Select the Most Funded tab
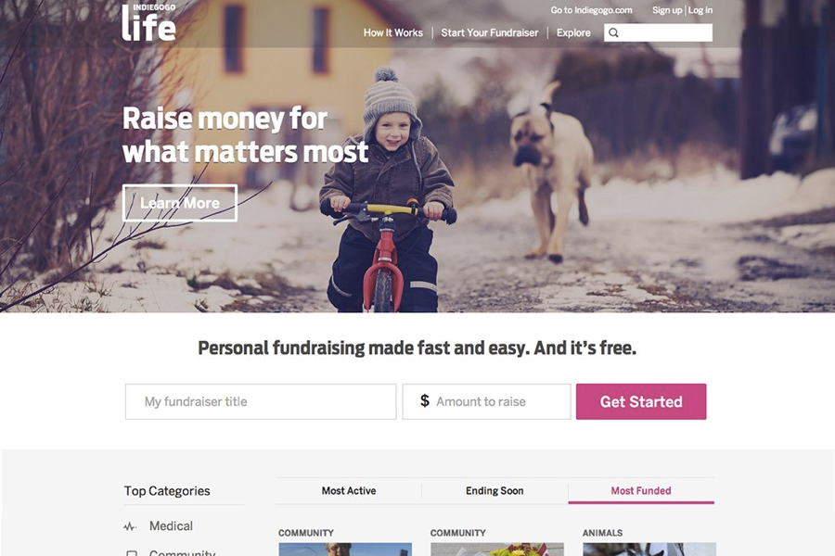Screen dimensions: 835x556 pyautogui.click(x=641, y=490)
